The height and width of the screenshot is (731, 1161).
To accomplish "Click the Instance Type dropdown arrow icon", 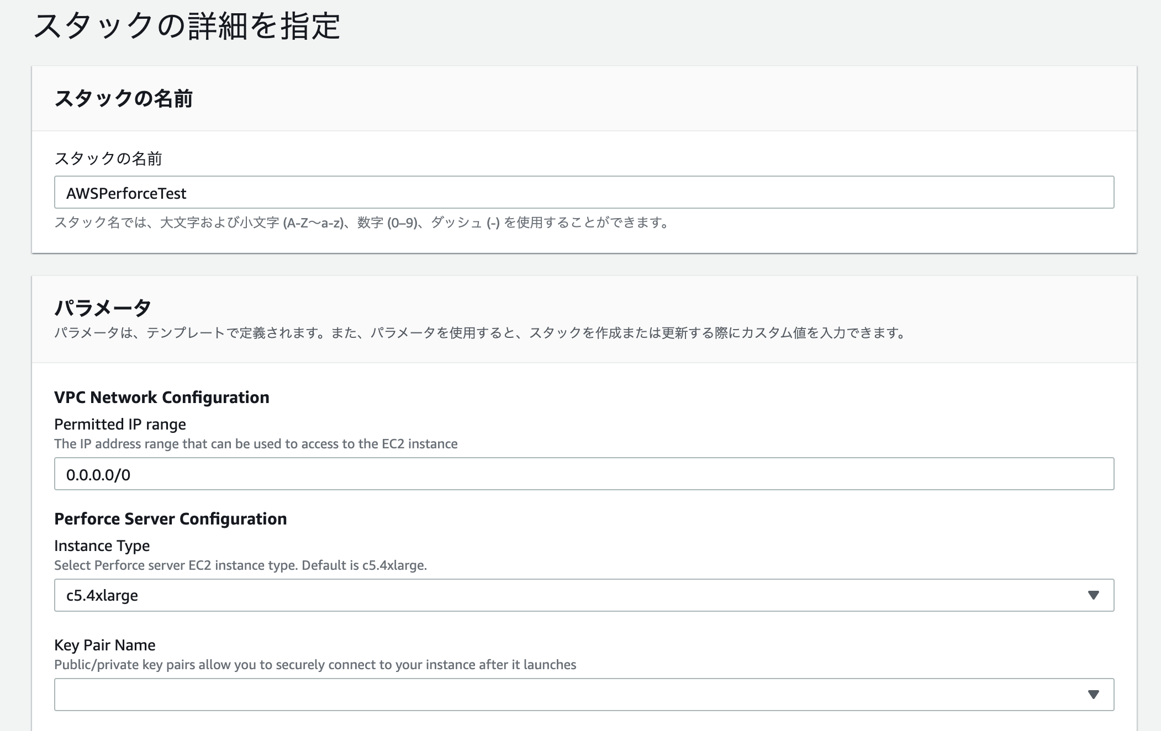I will [x=1093, y=595].
